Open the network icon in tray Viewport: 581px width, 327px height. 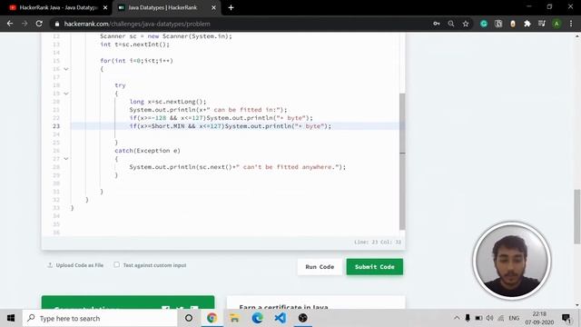click(x=501, y=318)
